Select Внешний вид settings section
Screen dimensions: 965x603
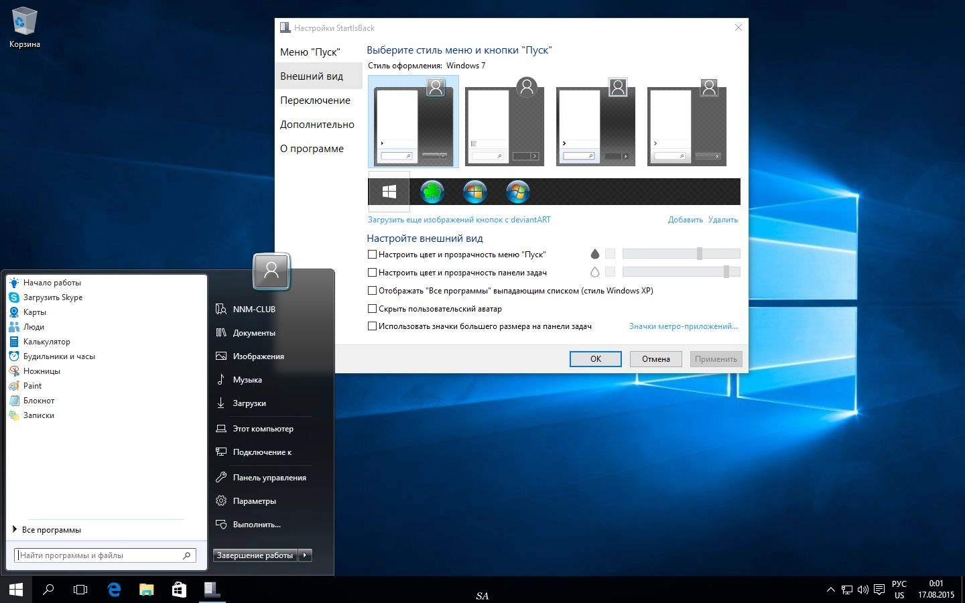click(319, 76)
